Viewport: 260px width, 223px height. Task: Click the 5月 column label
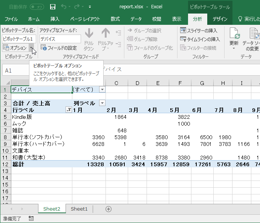pos(174,110)
